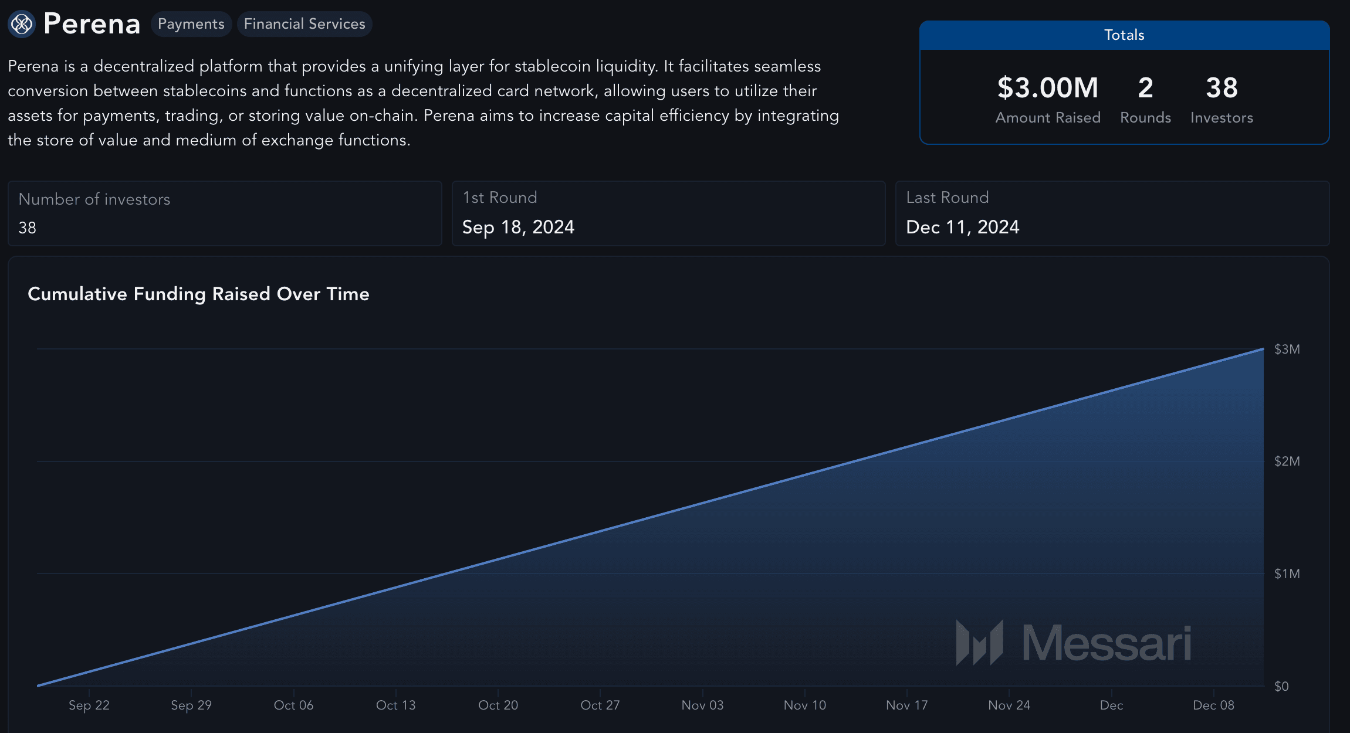Click the Nov 03 x-axis tick
The width and height of the screenshot is (1350, 733).
point(702,705)
